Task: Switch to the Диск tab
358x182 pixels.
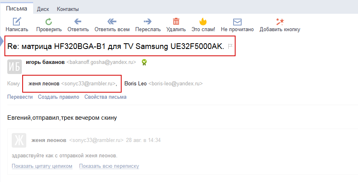Action: pyautogui.click(x=43, y=9)
